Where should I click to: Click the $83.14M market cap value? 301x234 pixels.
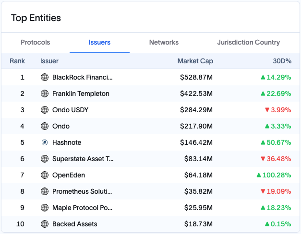pos(198,159)
